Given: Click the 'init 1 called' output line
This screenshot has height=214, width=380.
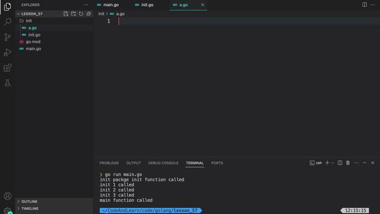Looking at the screenshot, I should coord(117,185).
